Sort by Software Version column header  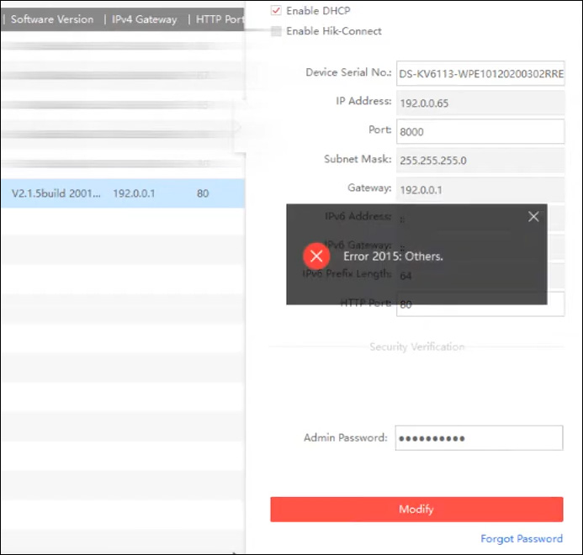coord(52,19)
